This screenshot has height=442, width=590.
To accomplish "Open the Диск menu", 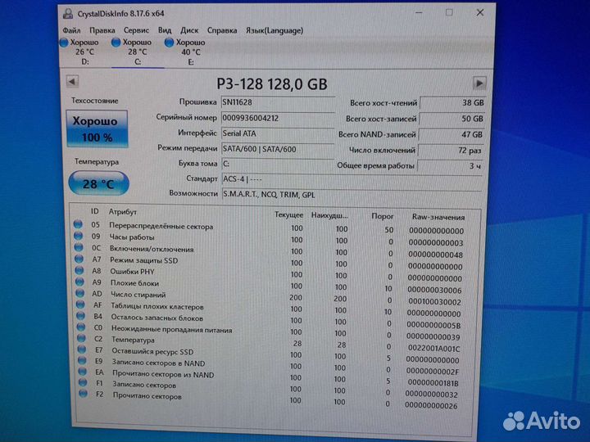I will tap(189, 30).
